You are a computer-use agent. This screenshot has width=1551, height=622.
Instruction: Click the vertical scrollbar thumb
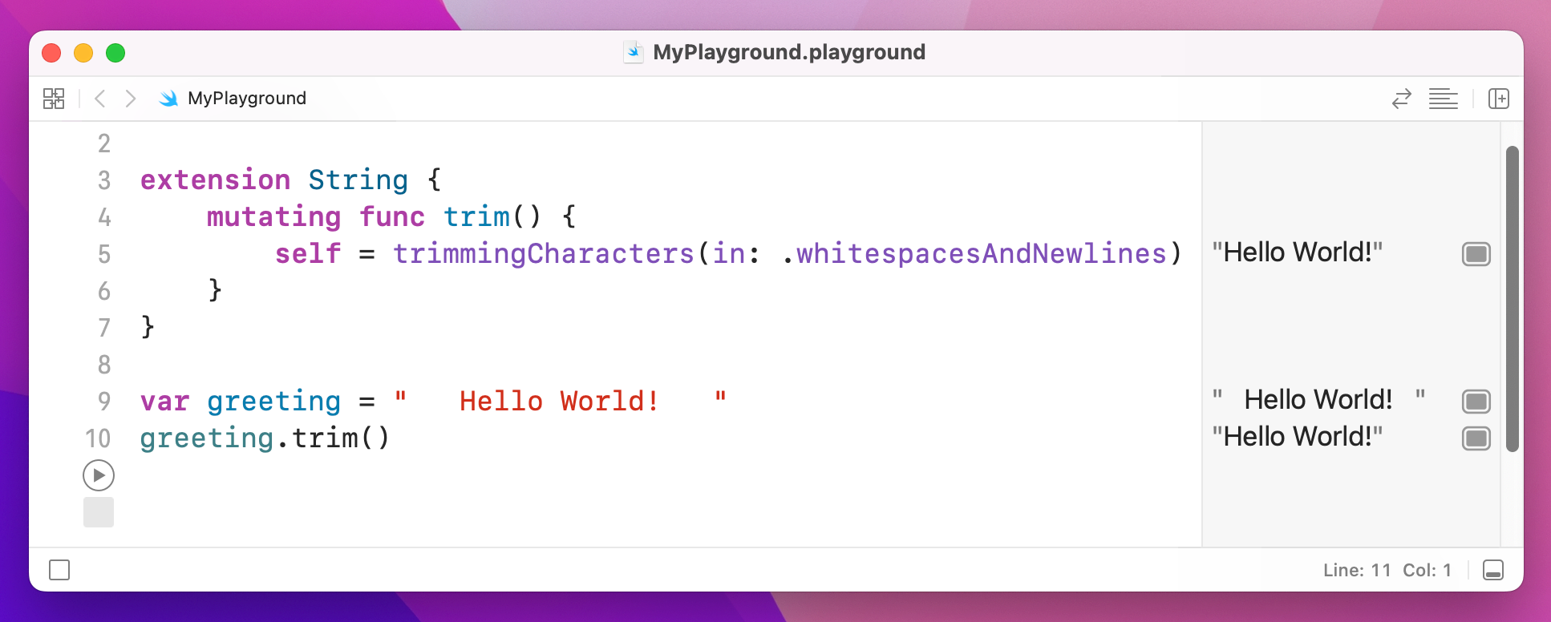pos(1513,299)
